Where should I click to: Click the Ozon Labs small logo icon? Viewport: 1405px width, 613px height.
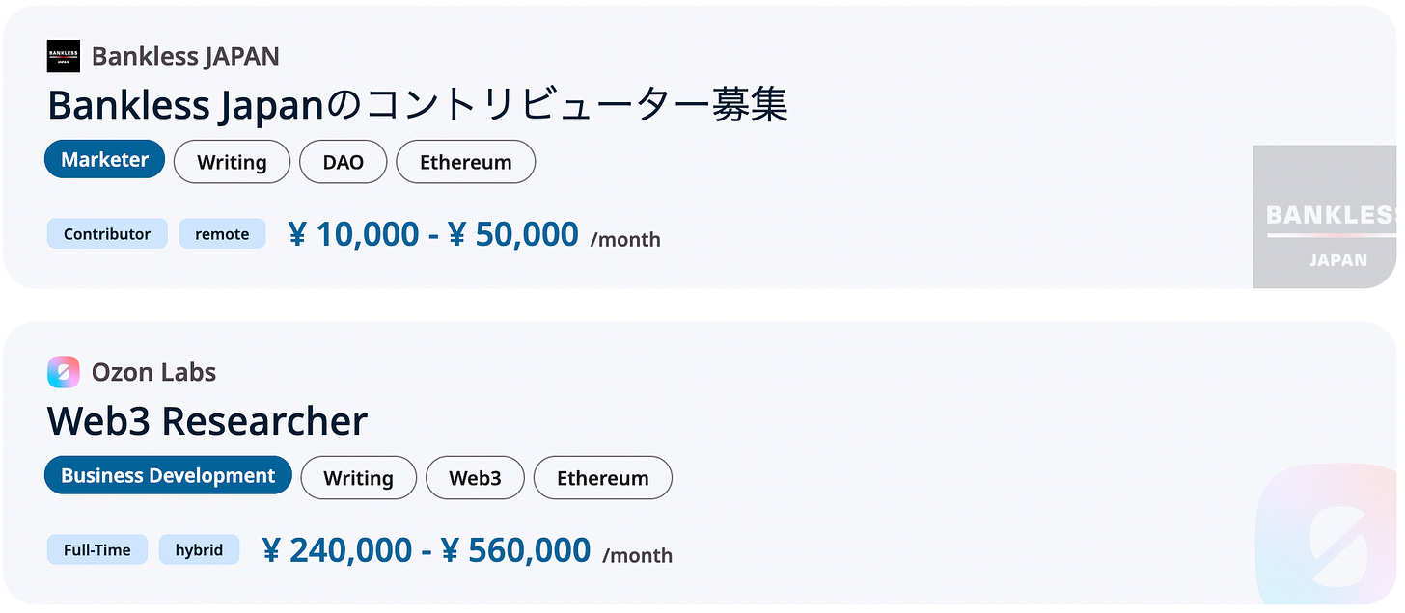[64, 372]
